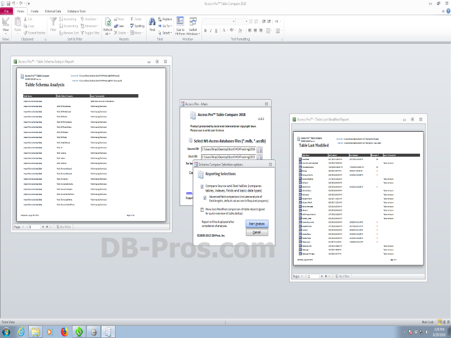
Task: Go to next page in Last Modified report
Action: (322, 276)
